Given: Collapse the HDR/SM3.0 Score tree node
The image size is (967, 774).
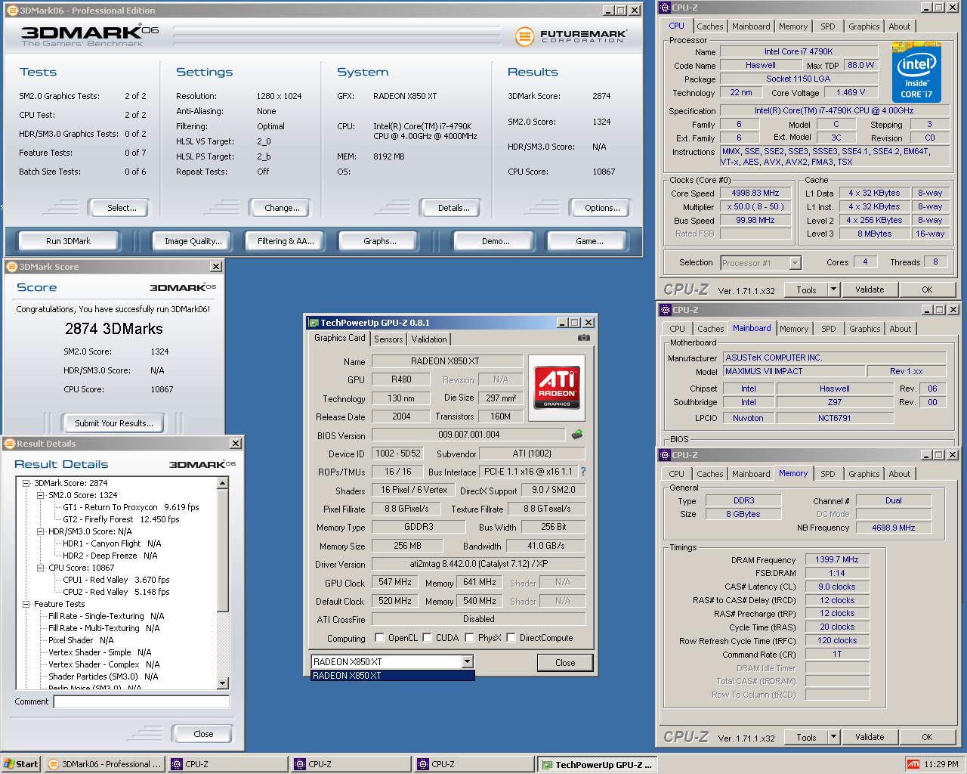Looking at the screenshot, I should click(x=41, y=531).
